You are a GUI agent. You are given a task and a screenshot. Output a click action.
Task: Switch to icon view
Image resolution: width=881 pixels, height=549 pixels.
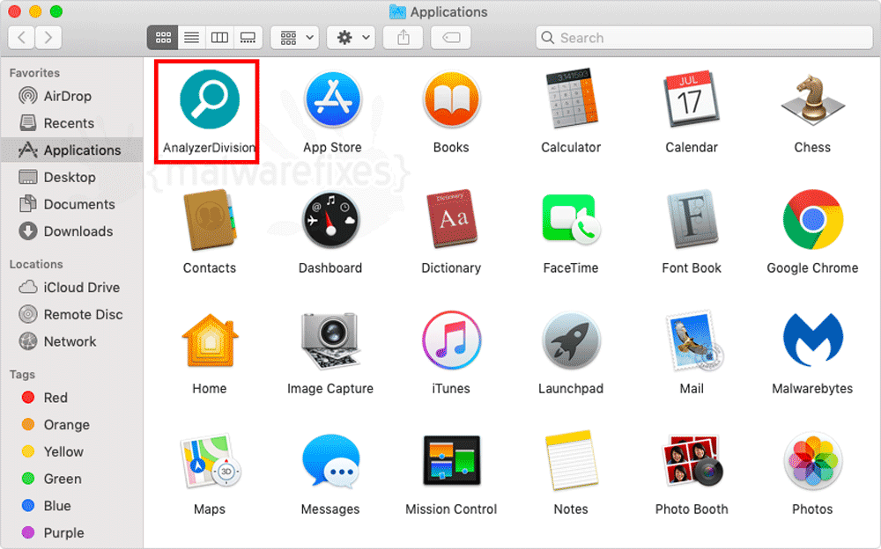point(163,38)
